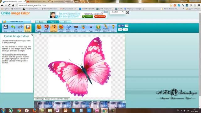The height and width of the screenshot is (113, 201).
Task: Choose the GIF ONLY tool
Action: pos(76,28)
